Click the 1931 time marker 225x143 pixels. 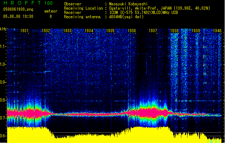click(x=24, y=31)
